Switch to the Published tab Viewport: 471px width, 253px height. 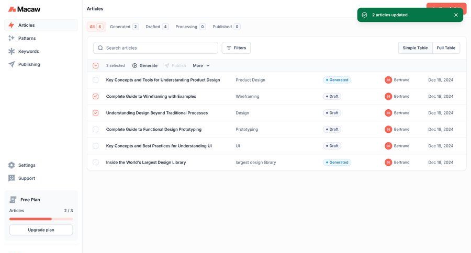click(x=226, y=27)
